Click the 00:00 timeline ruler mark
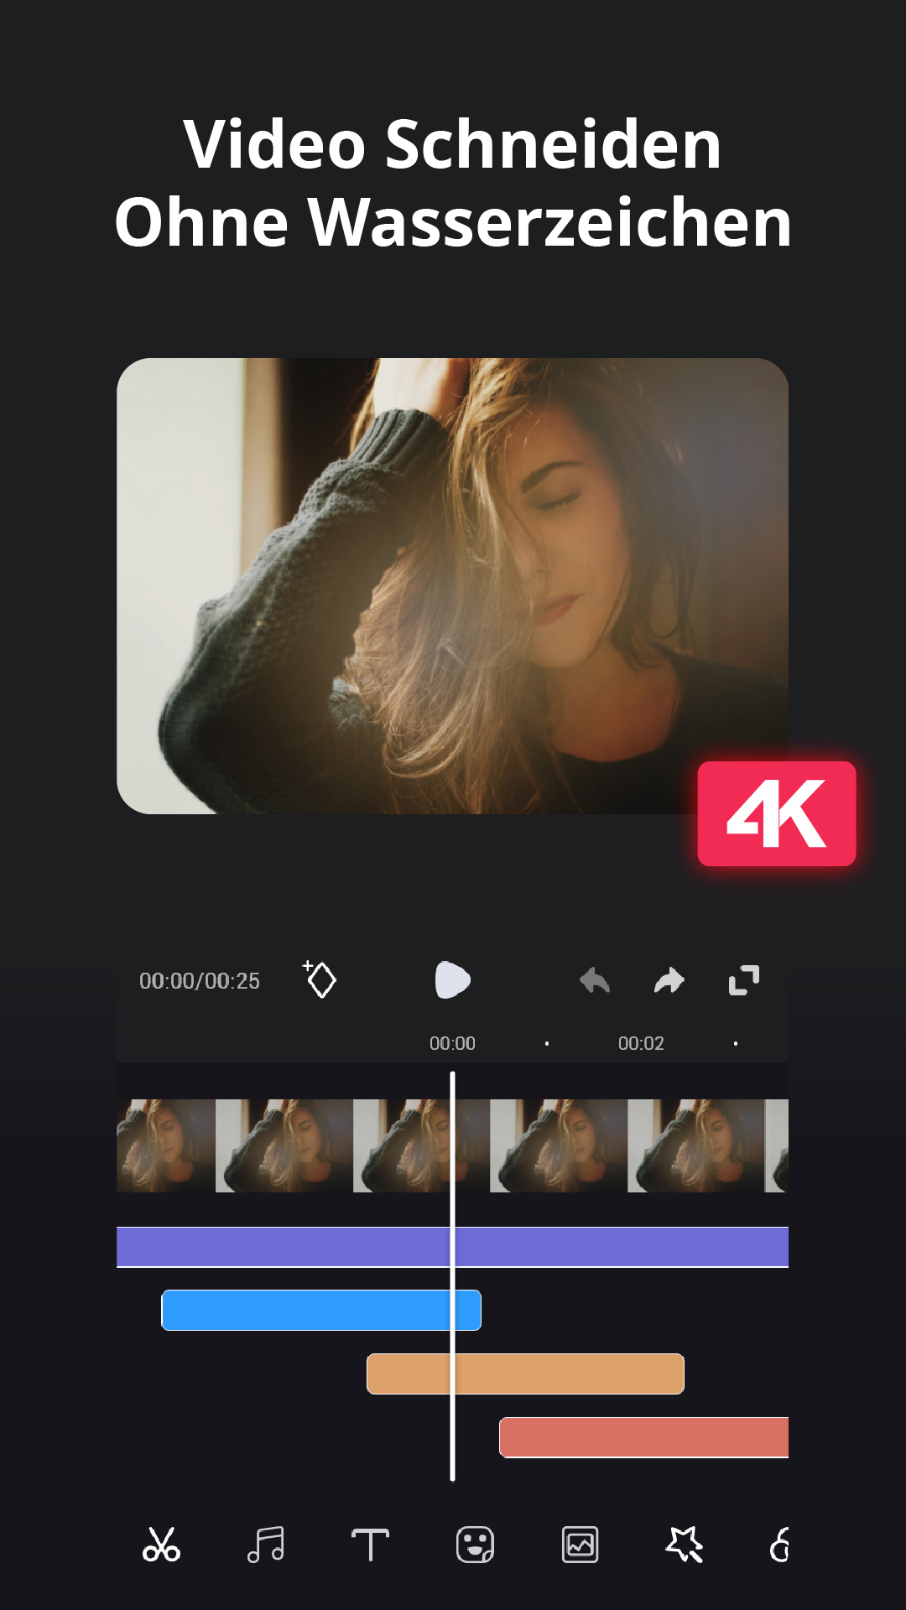906x1610 pixels. pyautogui.click(x=452, y=1043)
